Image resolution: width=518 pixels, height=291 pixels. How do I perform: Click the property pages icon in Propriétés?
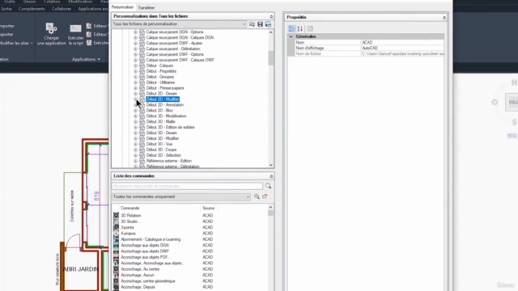(310, 29)
